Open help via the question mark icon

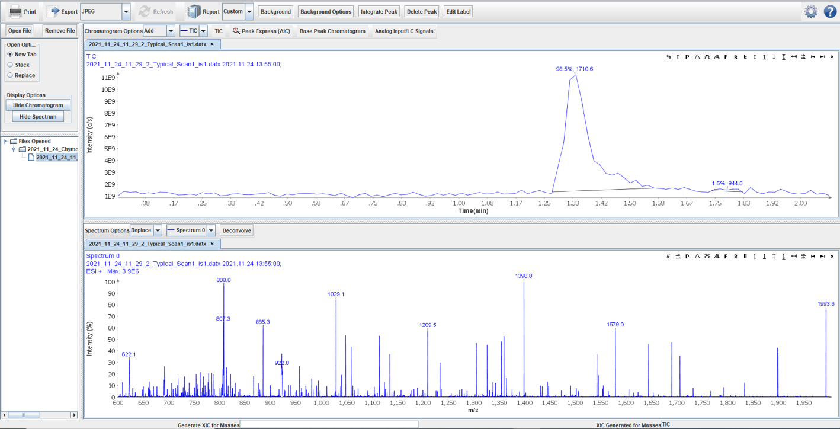(830, 11)
